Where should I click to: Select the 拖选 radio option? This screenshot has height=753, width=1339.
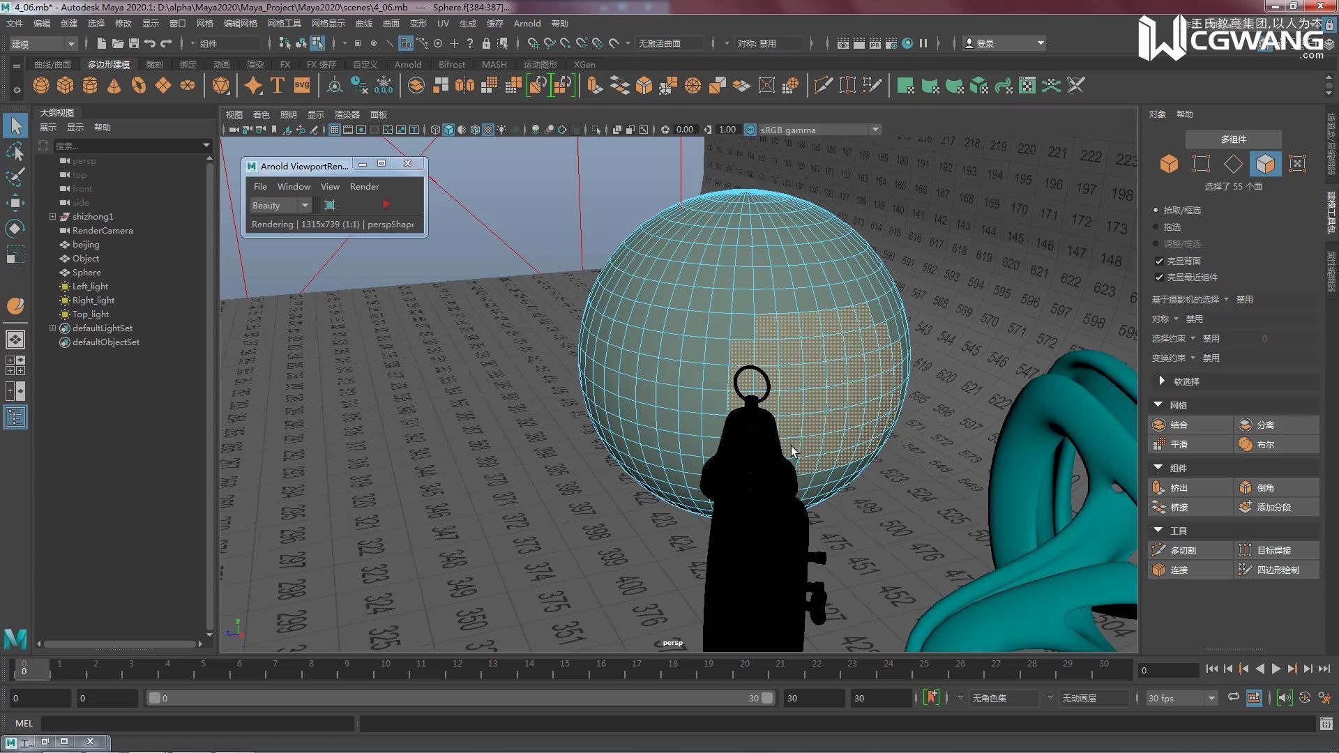coord(1156,227)
